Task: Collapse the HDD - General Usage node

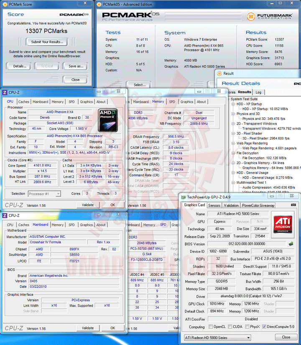Action: [x=233, y=173]
